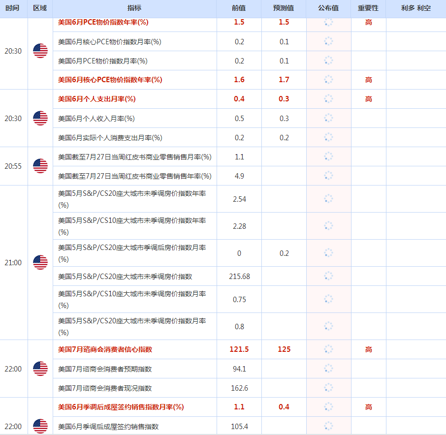Click previous value 121.5
The height and width of the screenshot is (435, 446).
click(239, 349)
